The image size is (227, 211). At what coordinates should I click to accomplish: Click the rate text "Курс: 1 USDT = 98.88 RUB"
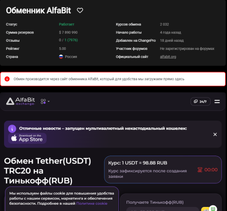(x=138, y=163)
